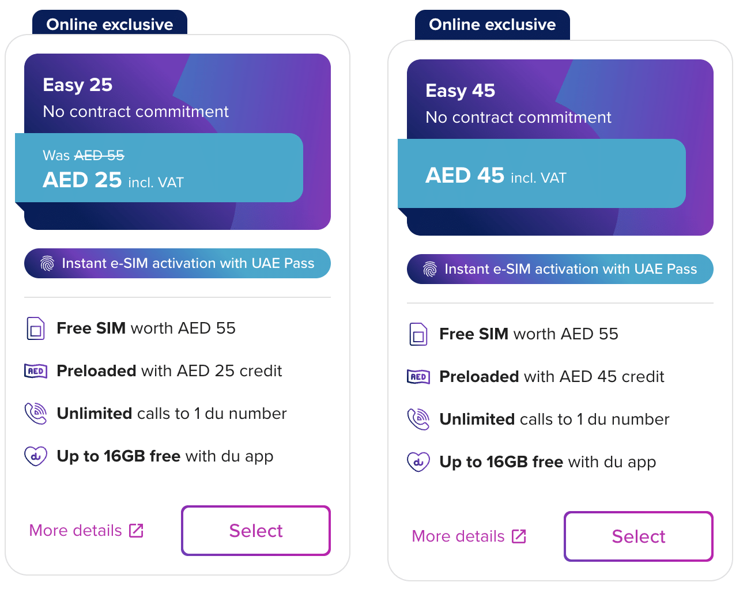Click fingerprint icon on Easy 25 e-SIM banner
The width and height of the screenshot is (747, 590).
47,263
